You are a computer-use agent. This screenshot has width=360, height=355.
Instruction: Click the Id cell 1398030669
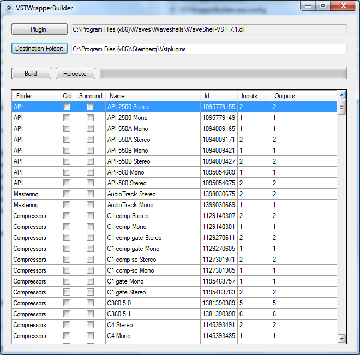219,205
